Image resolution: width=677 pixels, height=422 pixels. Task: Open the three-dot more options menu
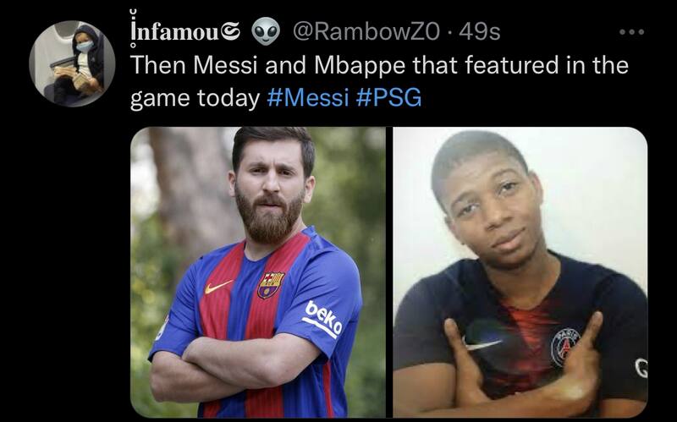pyautogui.click(x=631, y=32)
